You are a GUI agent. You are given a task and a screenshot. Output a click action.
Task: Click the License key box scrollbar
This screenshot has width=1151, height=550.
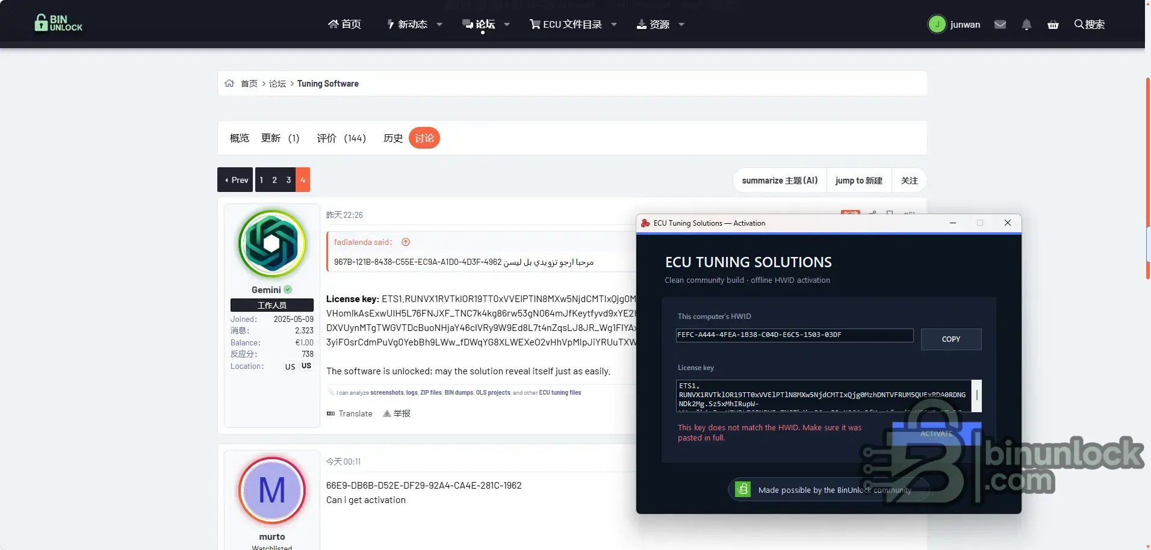977,396
